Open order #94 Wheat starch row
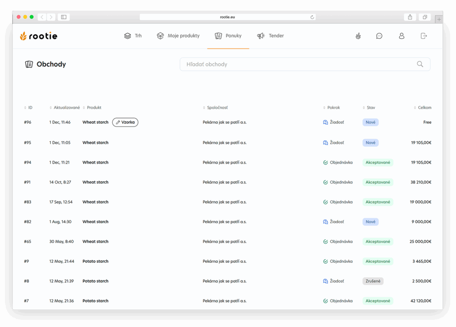This screenshot has height=327, width=456. coord(95,163)
